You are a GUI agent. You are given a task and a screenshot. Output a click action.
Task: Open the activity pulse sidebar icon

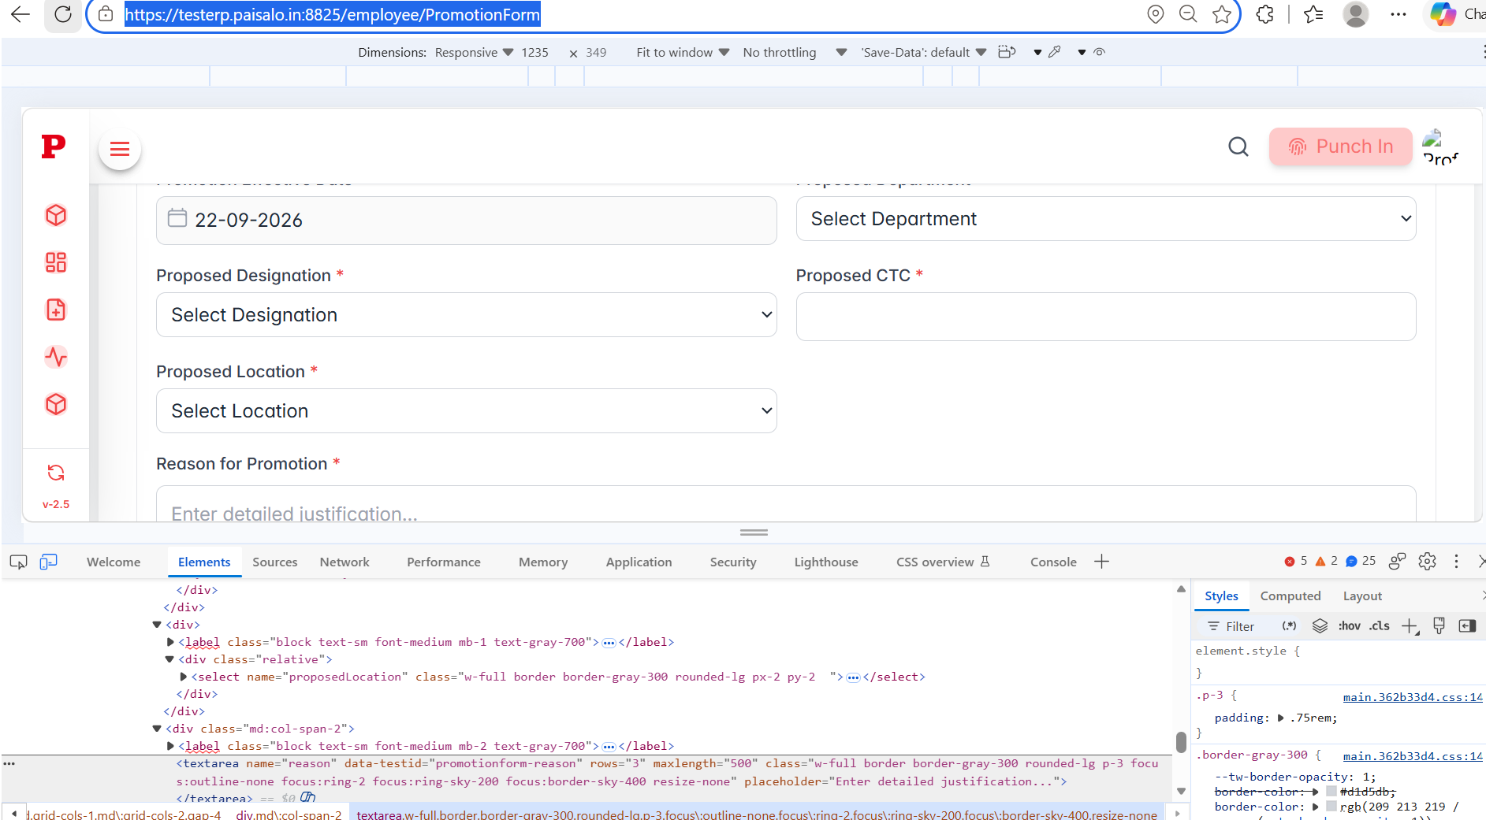click(56, 357)
